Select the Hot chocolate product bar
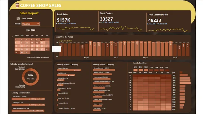Image resolution: width=203 pixels, height=114 pixels. pyautogui.click(x=101, y=79)
